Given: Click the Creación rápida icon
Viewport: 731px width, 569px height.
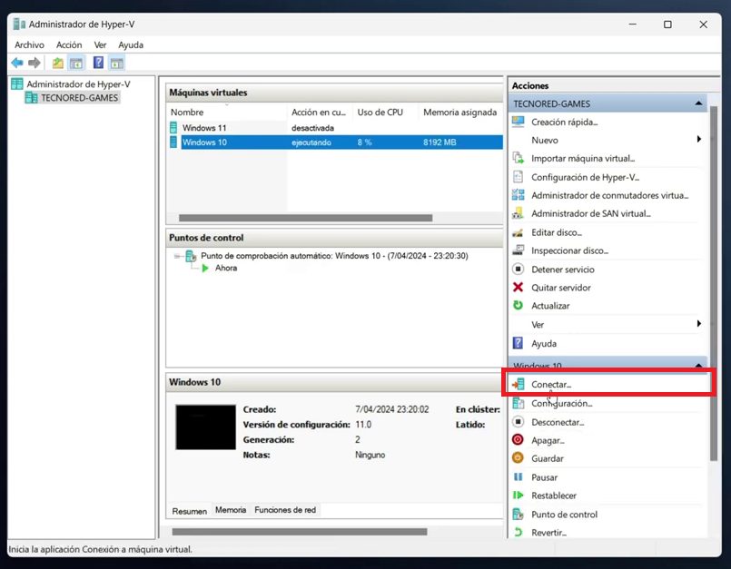Looking at the screenshot, I should 518,123.
